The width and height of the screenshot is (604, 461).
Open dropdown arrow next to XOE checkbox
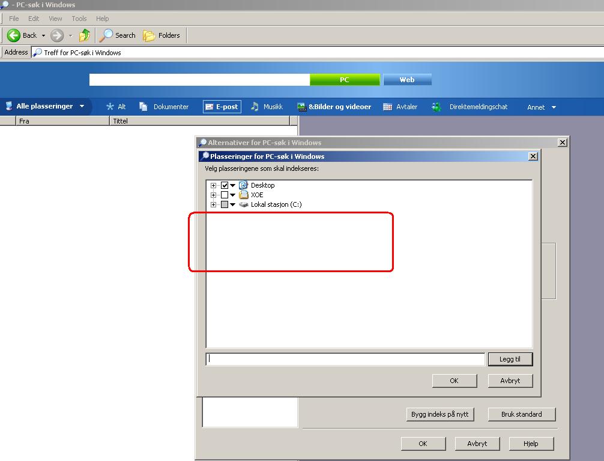click(x=233, y=195)
